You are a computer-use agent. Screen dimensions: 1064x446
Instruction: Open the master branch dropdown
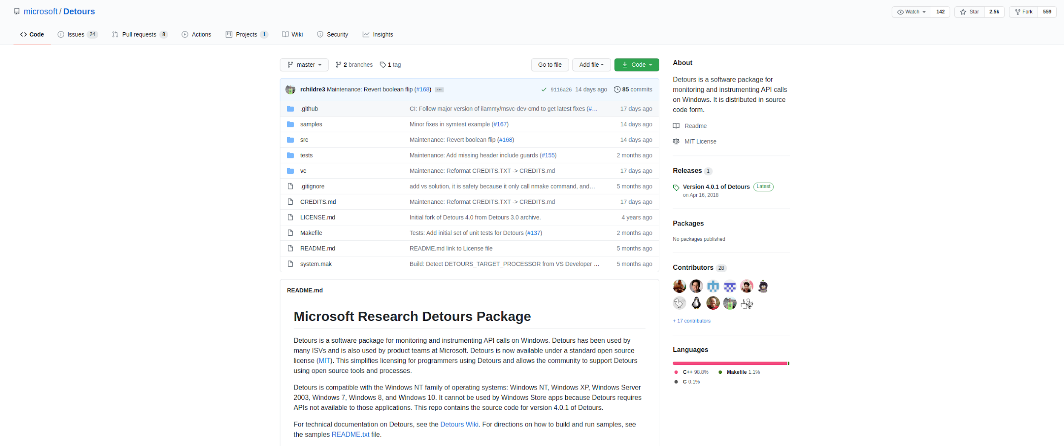tap(304, 65)
